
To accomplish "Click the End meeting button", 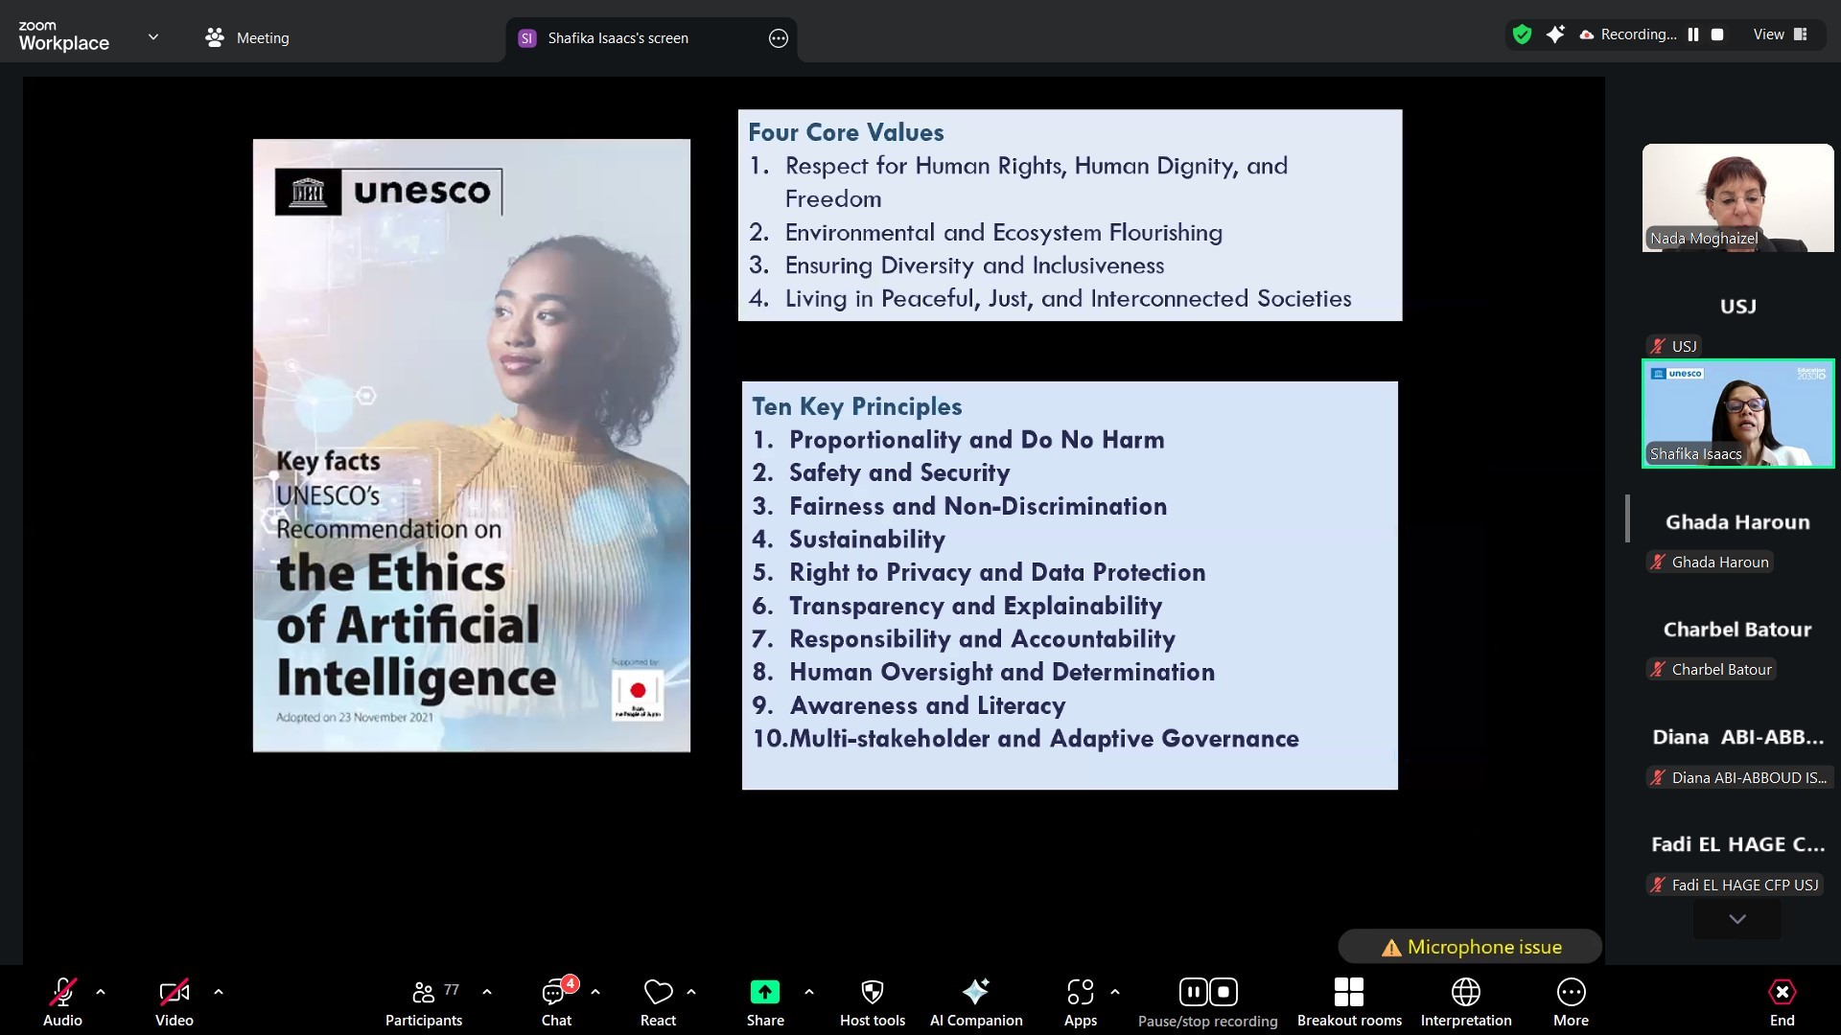I will pyautogui.click(x=1782, y=1001).
